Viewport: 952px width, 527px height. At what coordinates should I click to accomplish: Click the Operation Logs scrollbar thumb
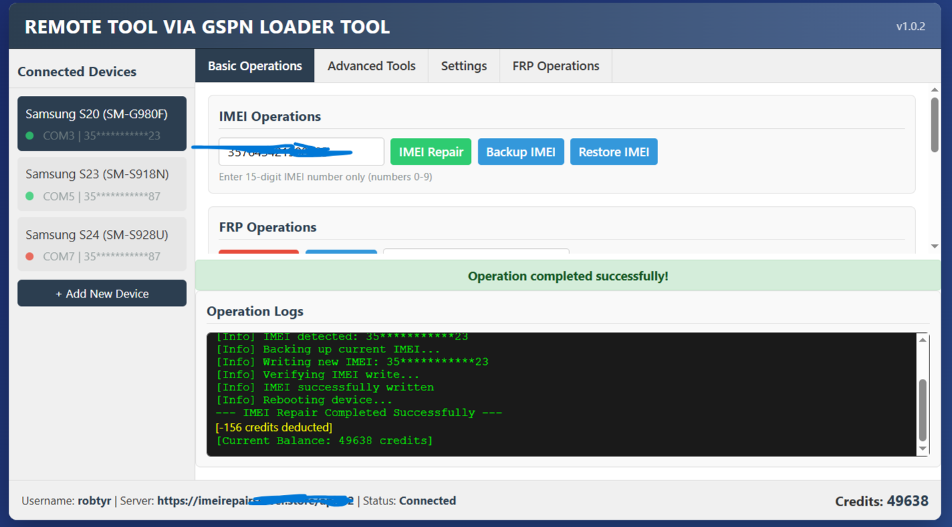tap(923, 410)
